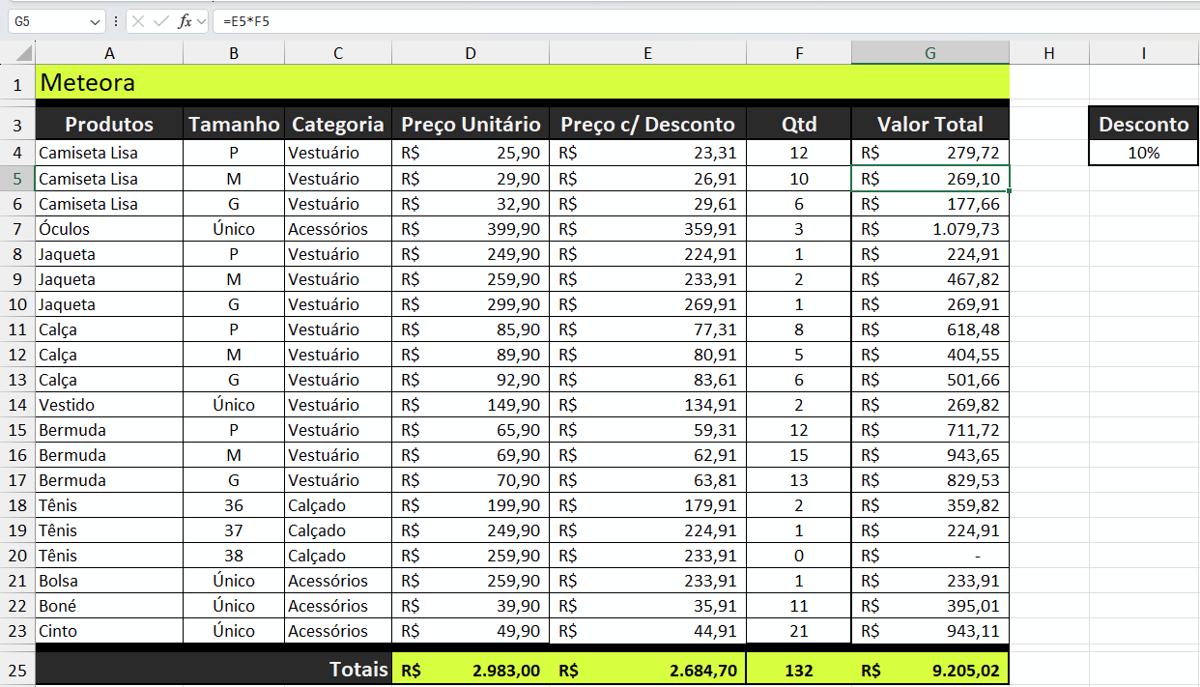Click the Categoria header cell
The height and width of the screenshot is (687, 1200).
click(x=338, y=124)
